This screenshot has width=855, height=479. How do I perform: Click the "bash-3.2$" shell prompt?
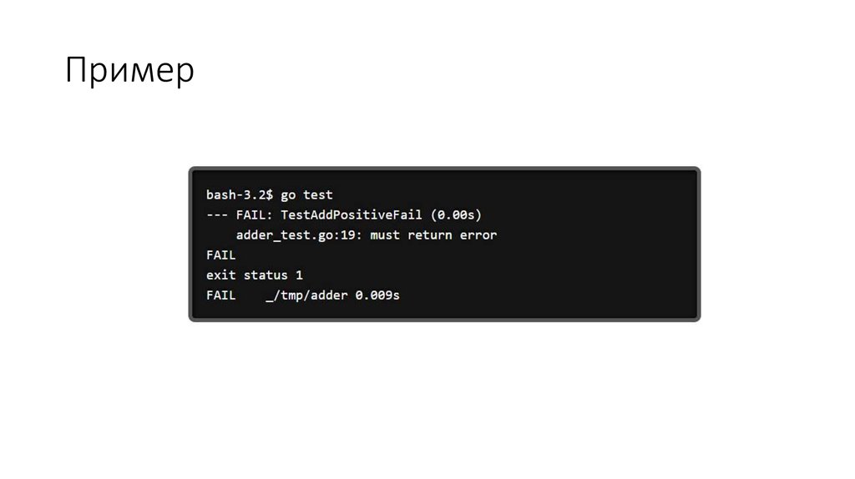coord(239,195)
